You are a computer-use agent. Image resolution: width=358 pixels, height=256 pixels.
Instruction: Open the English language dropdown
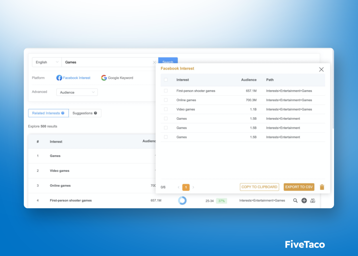tap(47, 62)
